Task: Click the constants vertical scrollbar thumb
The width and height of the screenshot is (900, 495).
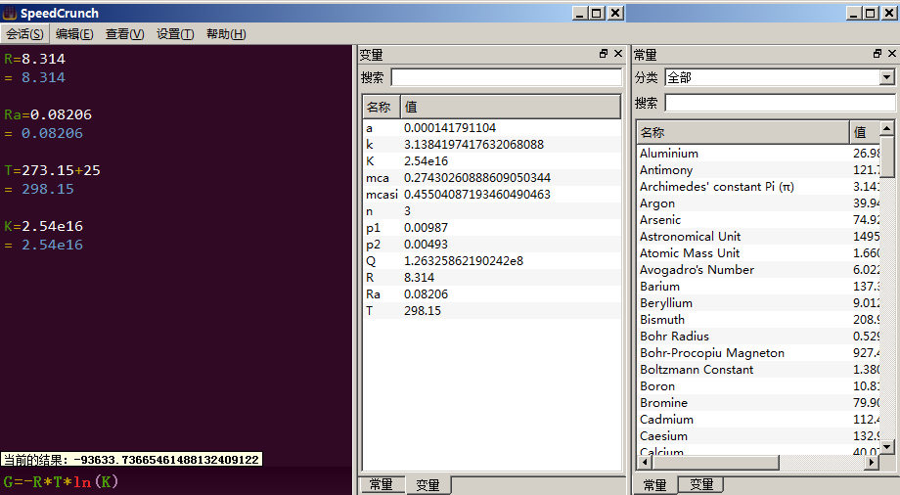Action: 887,157
